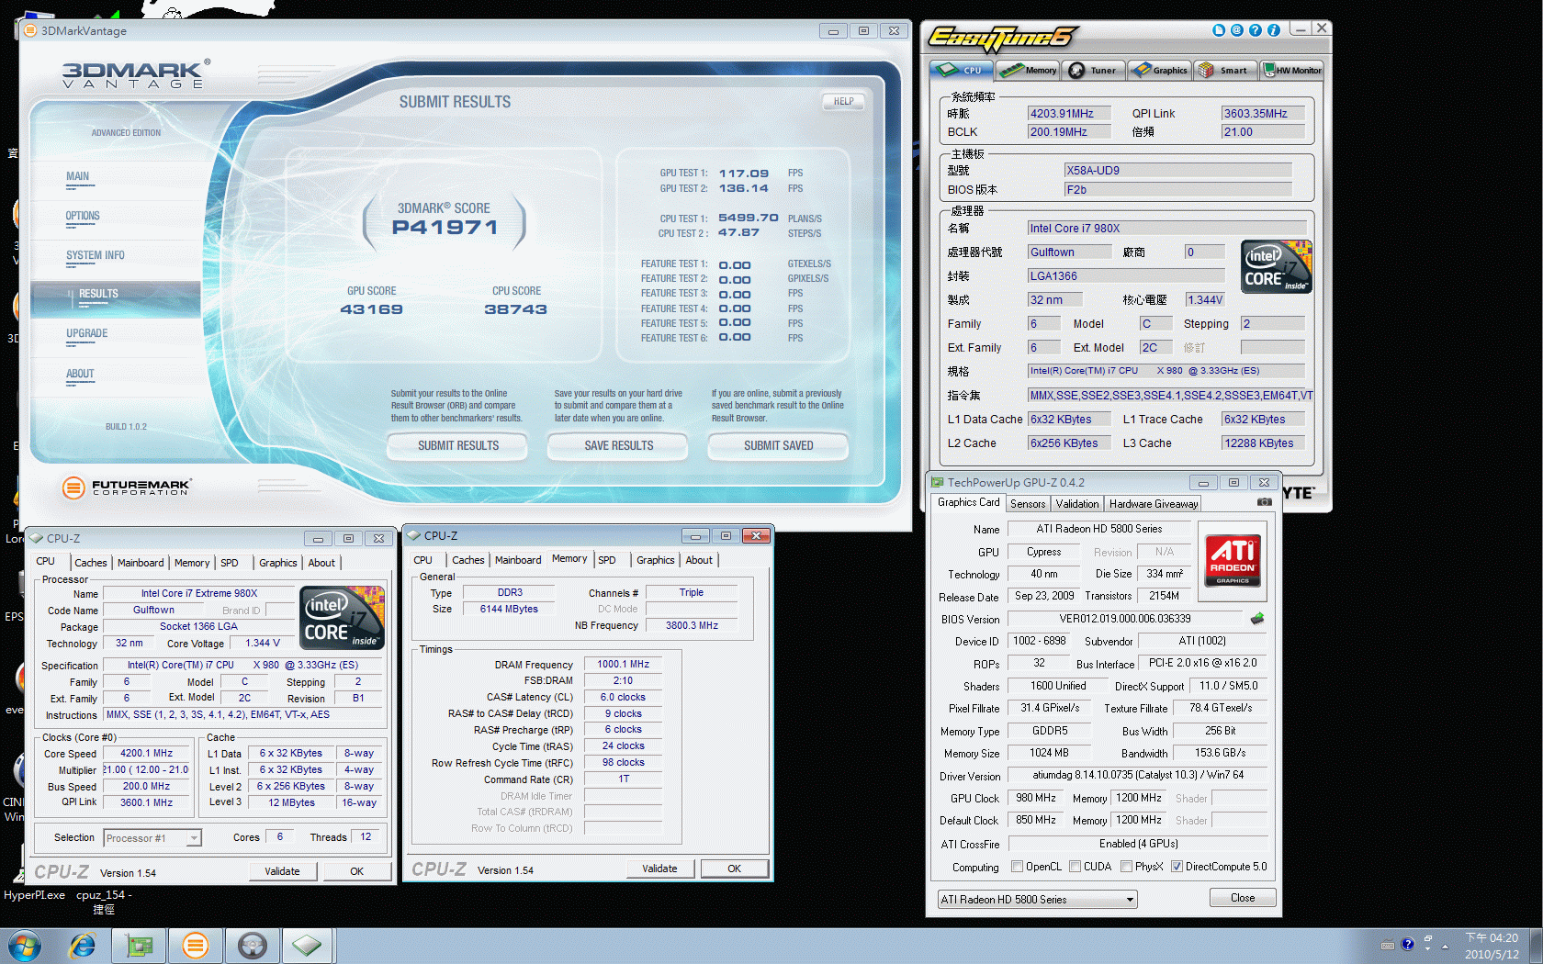Click OK in the left CPU-Z window

tap(357, 871)
